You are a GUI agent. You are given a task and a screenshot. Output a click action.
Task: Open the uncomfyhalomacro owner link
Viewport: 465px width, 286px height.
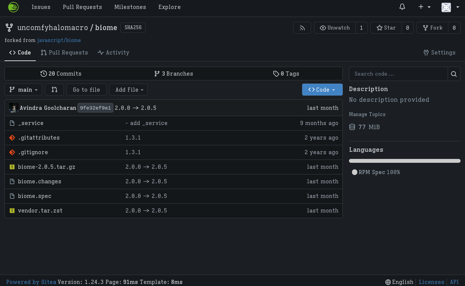(x=52, y=28)
